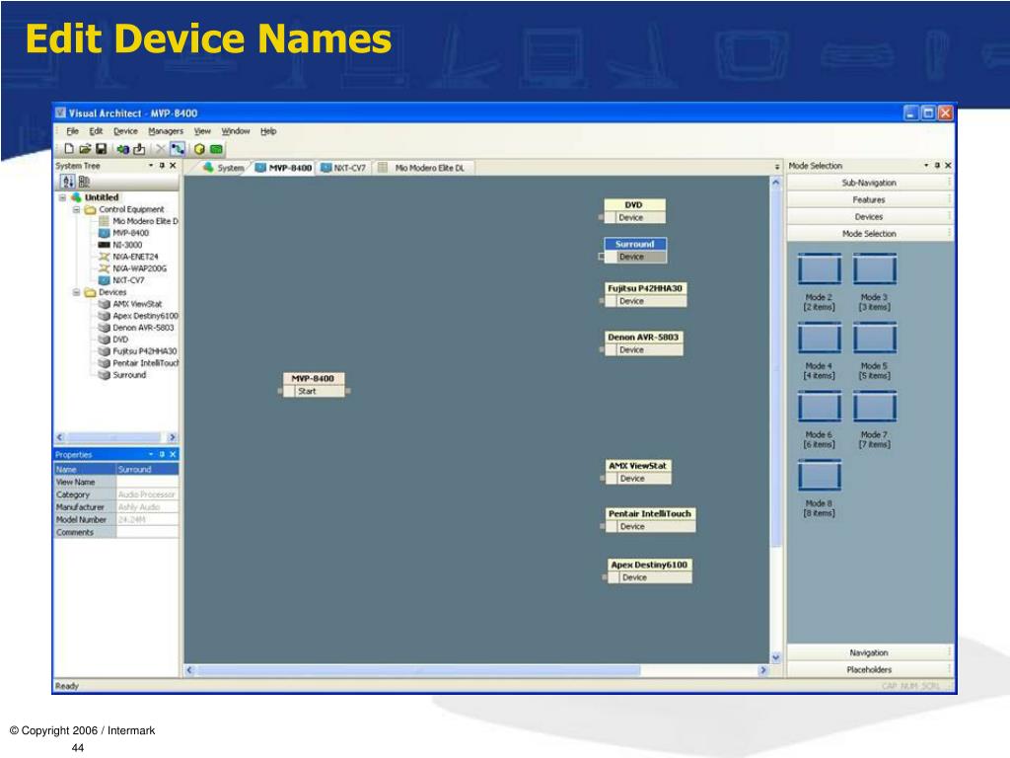Expand the Placeholders section

click(x=868, y=670)
